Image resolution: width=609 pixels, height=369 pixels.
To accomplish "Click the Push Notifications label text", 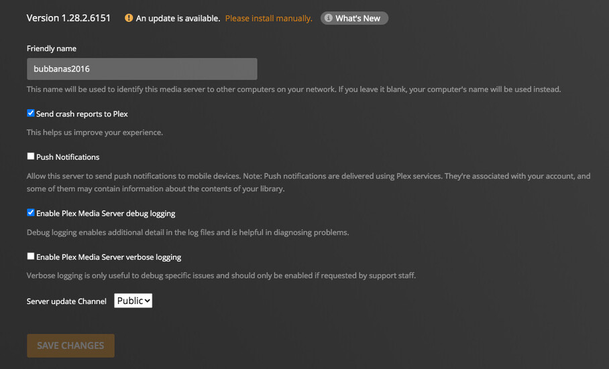I will click(x=68, y=157).
